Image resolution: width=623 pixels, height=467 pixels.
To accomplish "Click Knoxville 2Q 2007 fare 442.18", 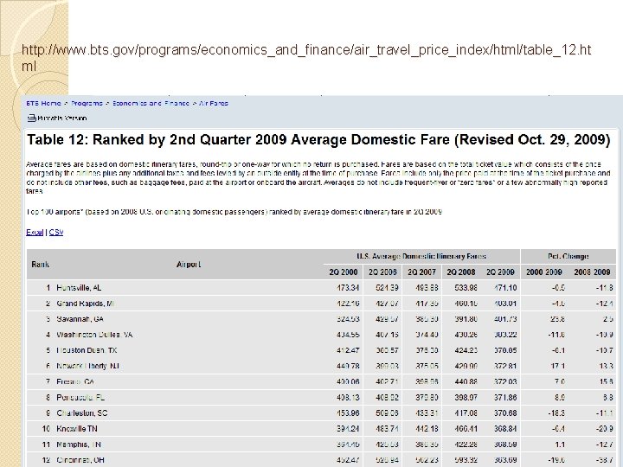I will (x=427, y=429).
